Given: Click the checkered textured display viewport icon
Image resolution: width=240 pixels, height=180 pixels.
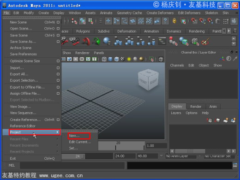Looking at the screenshot, I should click(x=123, y=59).
